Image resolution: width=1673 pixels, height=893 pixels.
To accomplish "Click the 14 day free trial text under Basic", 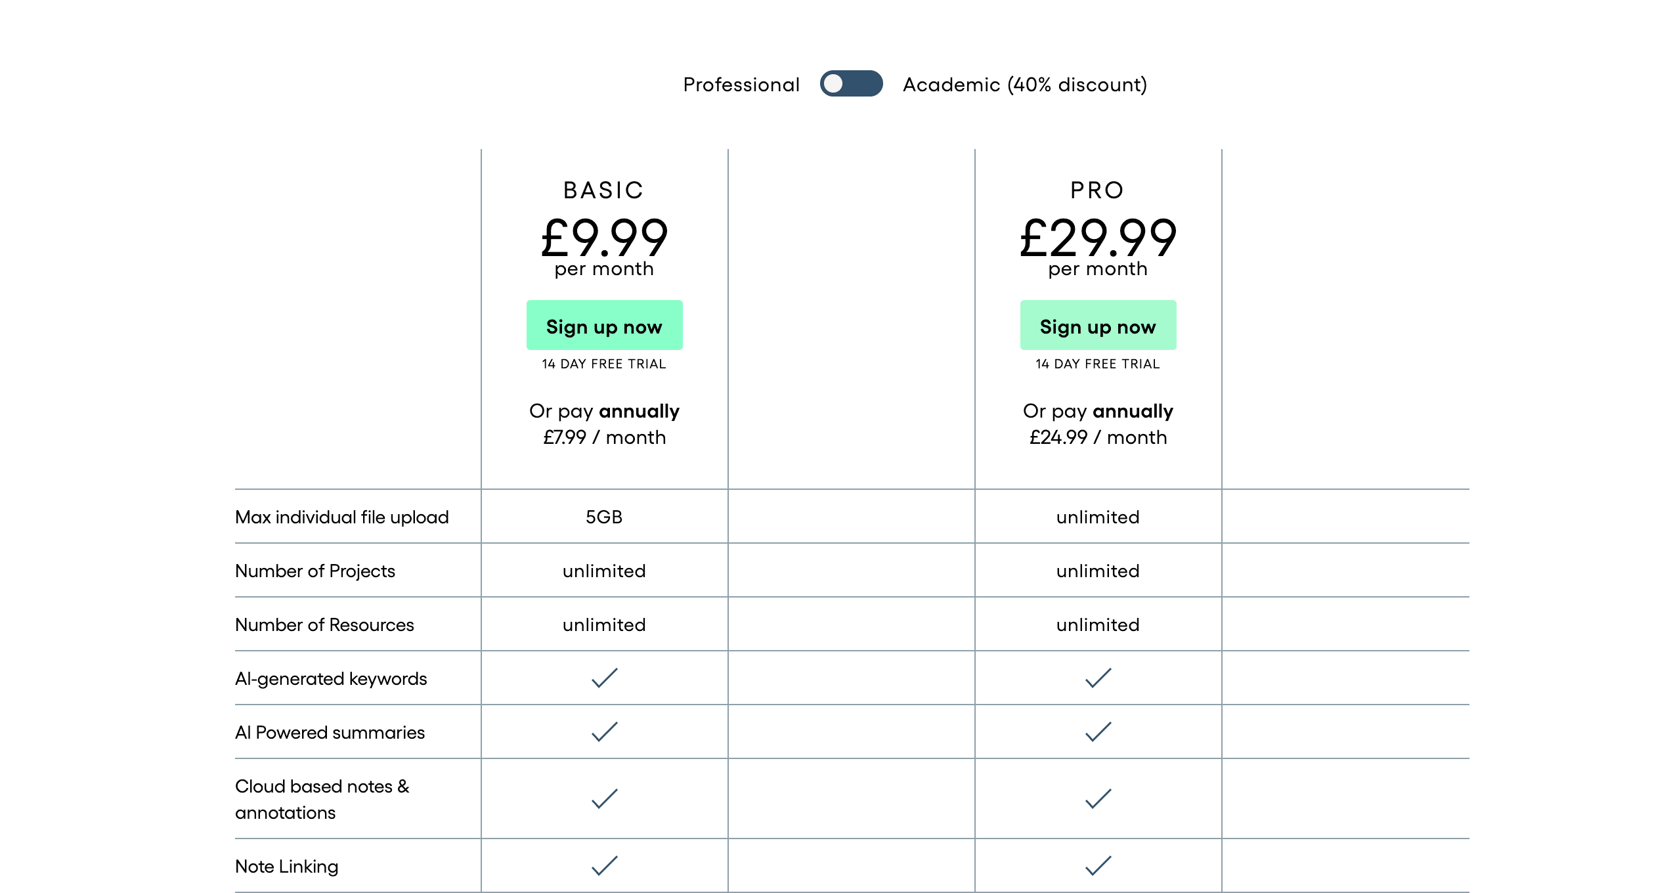I will tap(603, 364).
